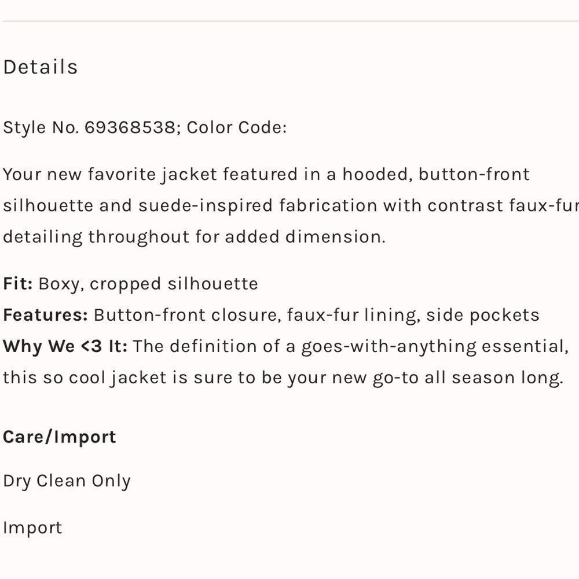Viewport: 579px width, 579px height.
Task: Click the 'side pockets' text
Action: coord(483,316)
